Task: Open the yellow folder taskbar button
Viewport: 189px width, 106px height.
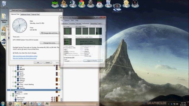Action: [x=17, y=104]
